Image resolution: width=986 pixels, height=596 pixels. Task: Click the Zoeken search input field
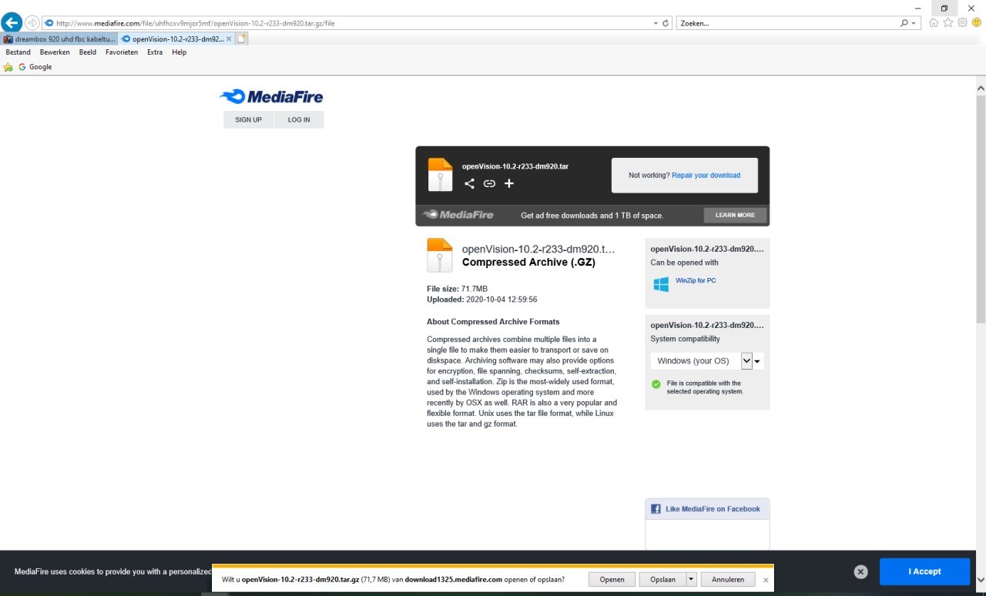[x=786, y=23]
